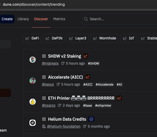Click the dashboard grid icon beside ETH Printer
The image size is (157, 137).
pos(44,98)
